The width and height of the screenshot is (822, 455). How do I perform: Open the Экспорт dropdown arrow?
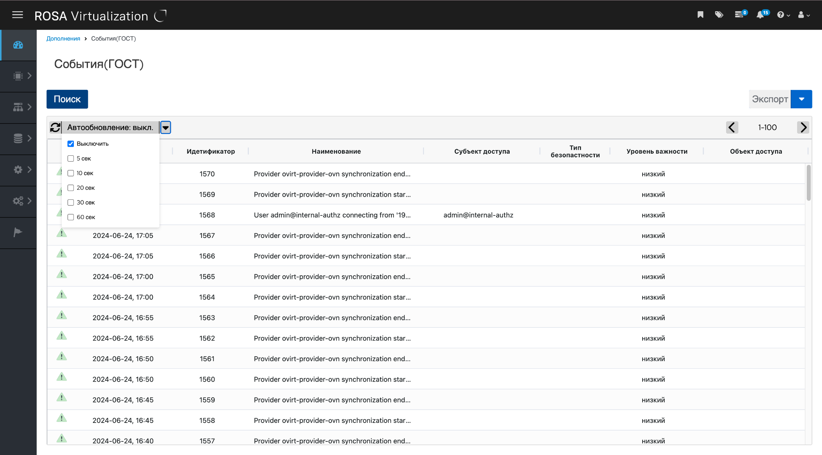pyautogui.click(x=801, y=99)
